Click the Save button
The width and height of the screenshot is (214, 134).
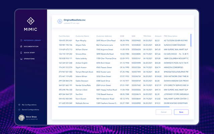[x=181, y=112]
